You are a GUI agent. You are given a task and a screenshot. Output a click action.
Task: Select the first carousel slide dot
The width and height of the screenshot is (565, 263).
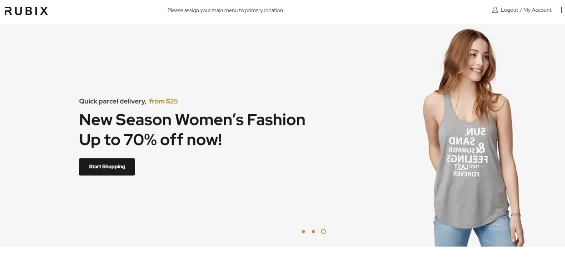303,232
